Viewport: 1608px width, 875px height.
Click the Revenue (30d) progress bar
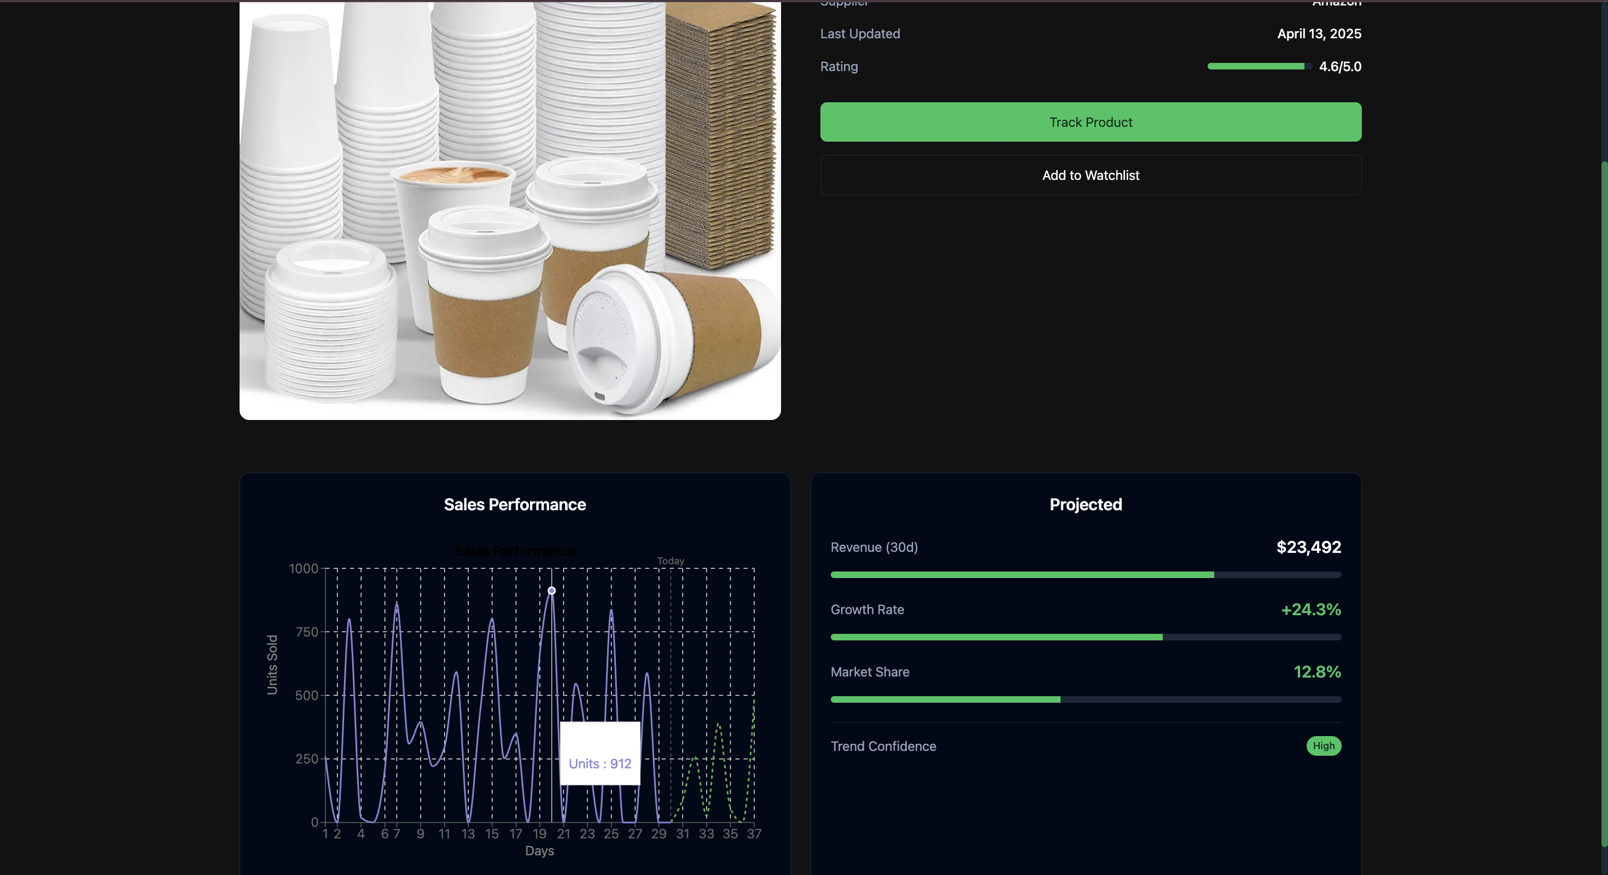coord(1085,575)
